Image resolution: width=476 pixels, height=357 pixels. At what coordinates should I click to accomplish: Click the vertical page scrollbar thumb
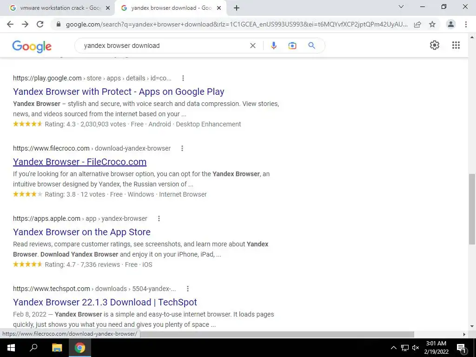(472, 209)
